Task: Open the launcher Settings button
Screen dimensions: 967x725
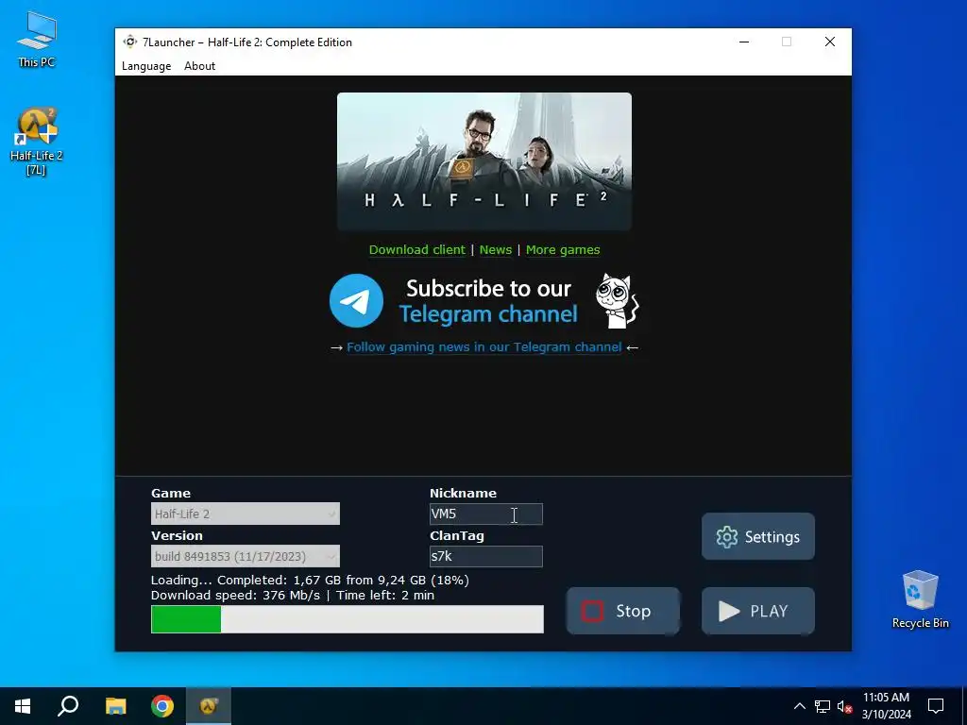Action: (x=758, y=536)
